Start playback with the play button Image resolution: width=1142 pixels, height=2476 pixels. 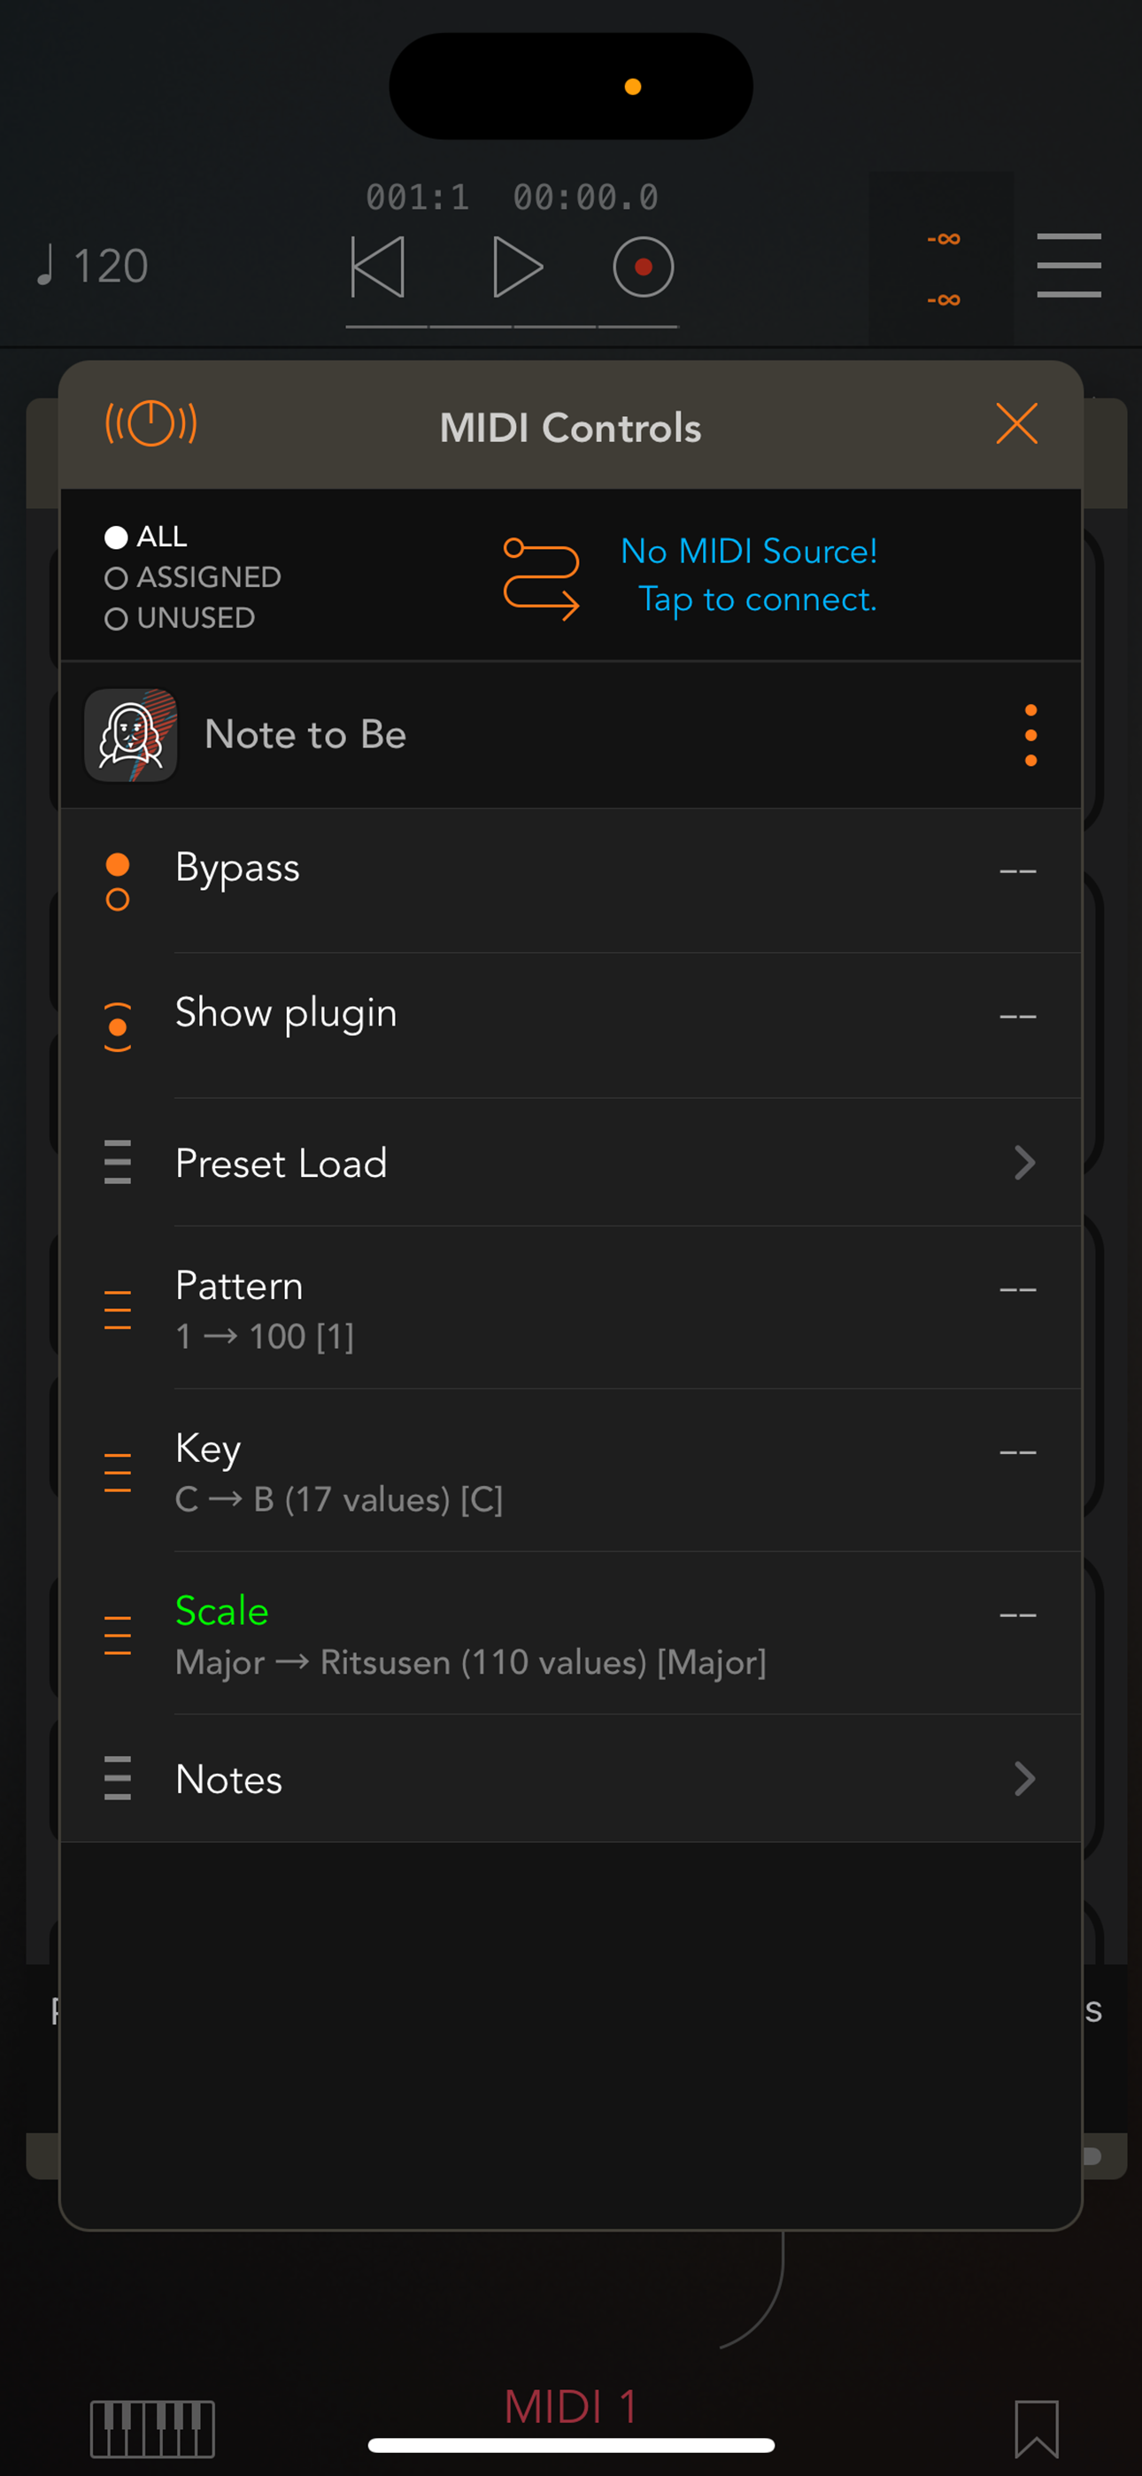point(517,267)
